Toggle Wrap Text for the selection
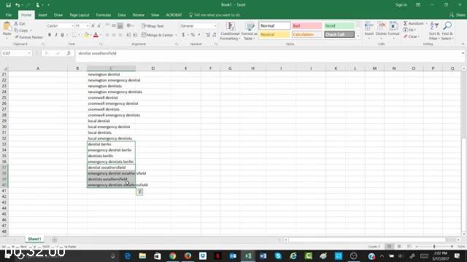 click(x=153, y=26)
